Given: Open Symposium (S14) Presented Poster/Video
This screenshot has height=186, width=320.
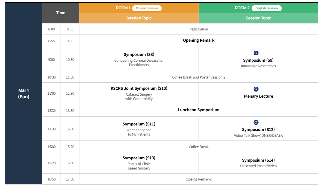Looking at the screenshot, I should tap(258, 160).
